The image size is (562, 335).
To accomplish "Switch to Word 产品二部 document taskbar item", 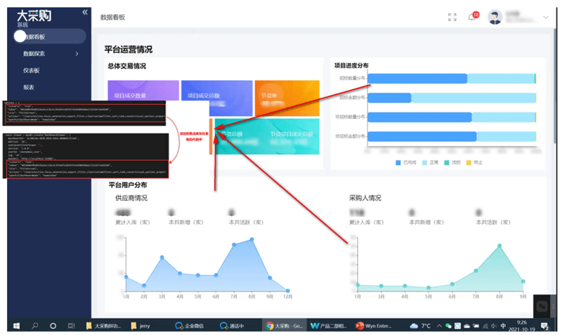I will click(329, 326).
